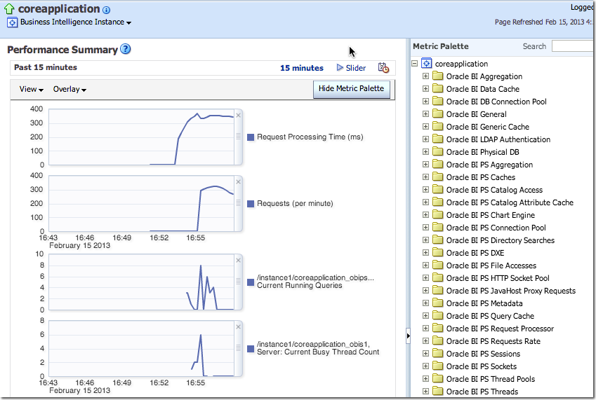Click the Oracle BI PS Chart Engine folder icon
596x400 pixels.
coord(438,214)
